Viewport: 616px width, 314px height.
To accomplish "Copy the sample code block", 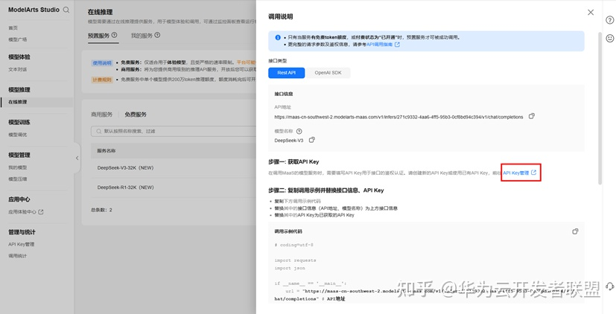I will pos(575,231).
